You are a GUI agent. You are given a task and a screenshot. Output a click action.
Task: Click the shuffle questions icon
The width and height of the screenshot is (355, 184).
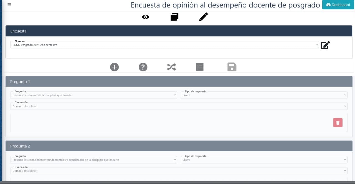click(x=171, y=67)
